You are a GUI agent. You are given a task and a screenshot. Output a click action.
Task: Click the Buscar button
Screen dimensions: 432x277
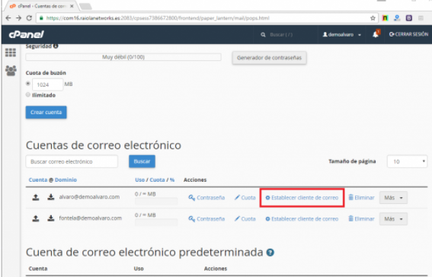click(142, 161)
